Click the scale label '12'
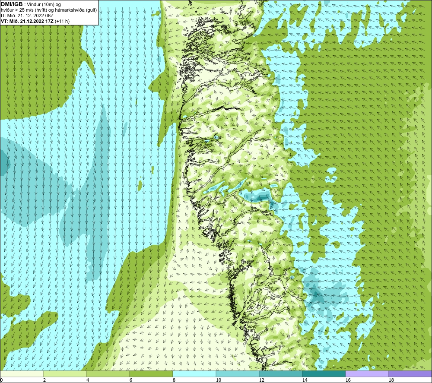Viewport: 432px width, 383px height. [x=261, y=380]
